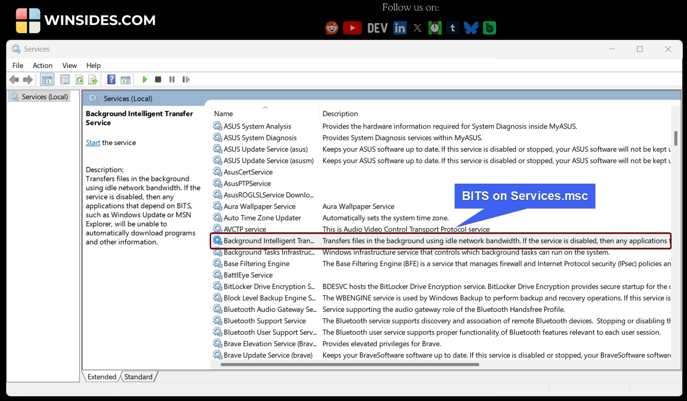The height and width of the screenshot is (401, 687).
Task: Click the Export List toolbar icon
Action: (x=93, y=80)
